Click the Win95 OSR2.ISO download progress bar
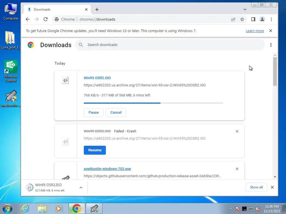 click(x=153, y=103)
